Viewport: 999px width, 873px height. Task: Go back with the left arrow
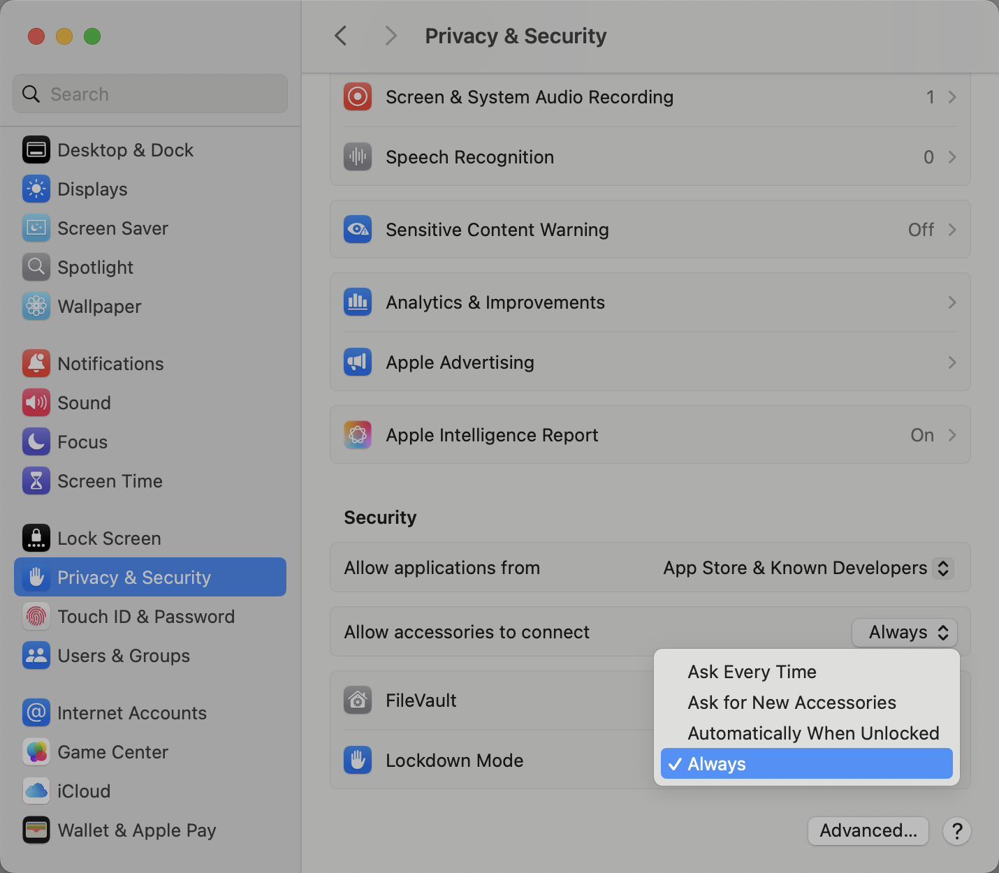click(341, 36)
